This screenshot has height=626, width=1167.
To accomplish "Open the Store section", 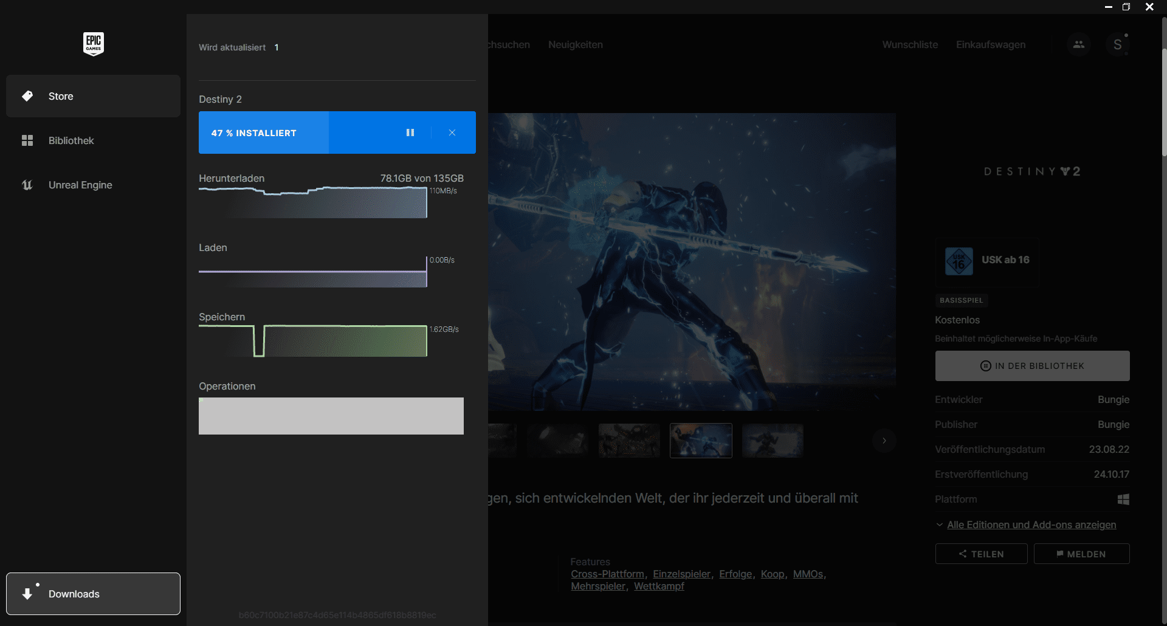I will tap(93, 96).
